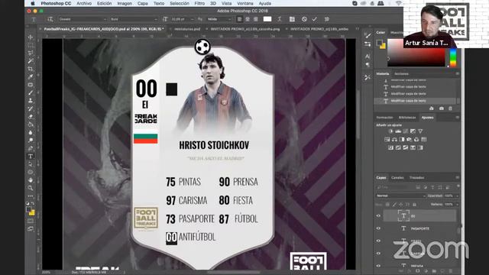Select the Rectangular Marquee tool
Image resolution: width=489 pixels, height=275 pixels.
point(31,45)
